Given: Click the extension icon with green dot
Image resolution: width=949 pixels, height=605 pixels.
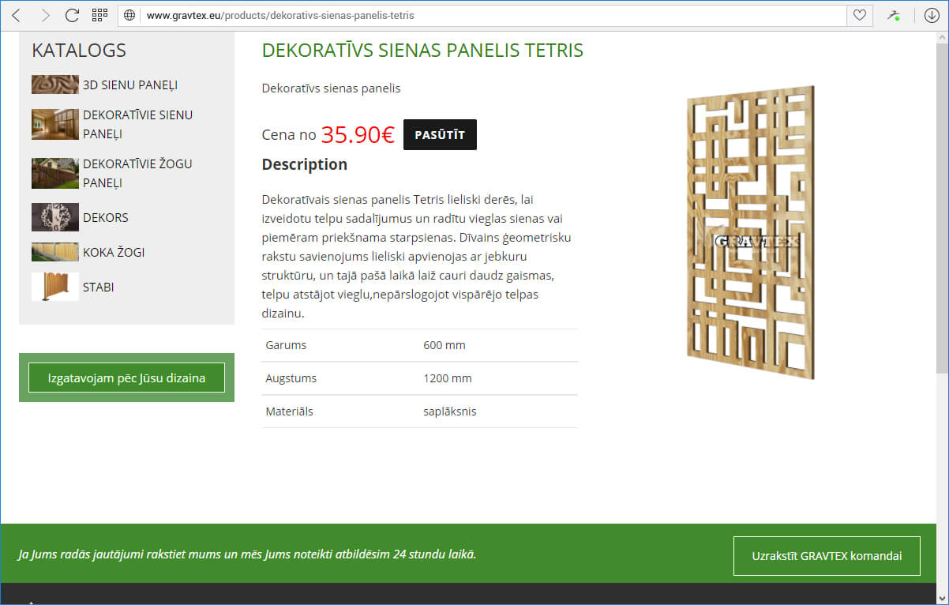Looking at the screenshot, I should coord(893,15).
